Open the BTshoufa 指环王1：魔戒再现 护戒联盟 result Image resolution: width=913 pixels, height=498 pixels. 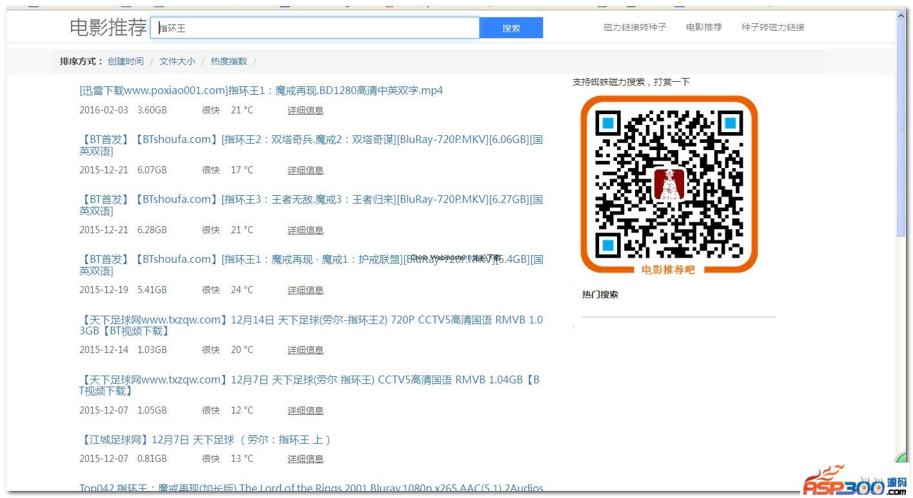[311, 265]
